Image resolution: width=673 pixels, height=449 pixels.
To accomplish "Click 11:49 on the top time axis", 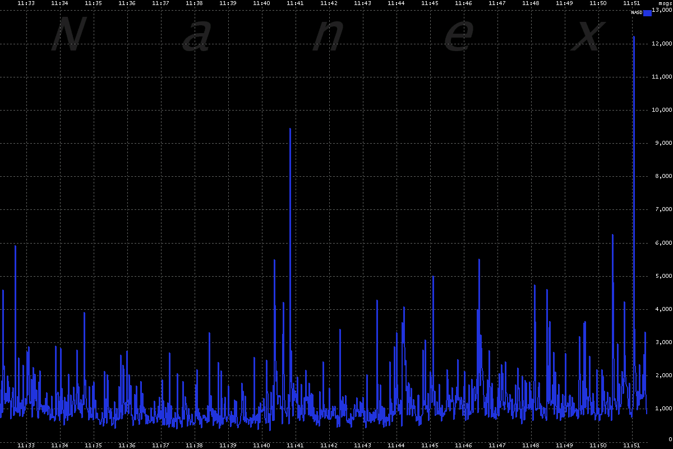I will pos(564,3).
